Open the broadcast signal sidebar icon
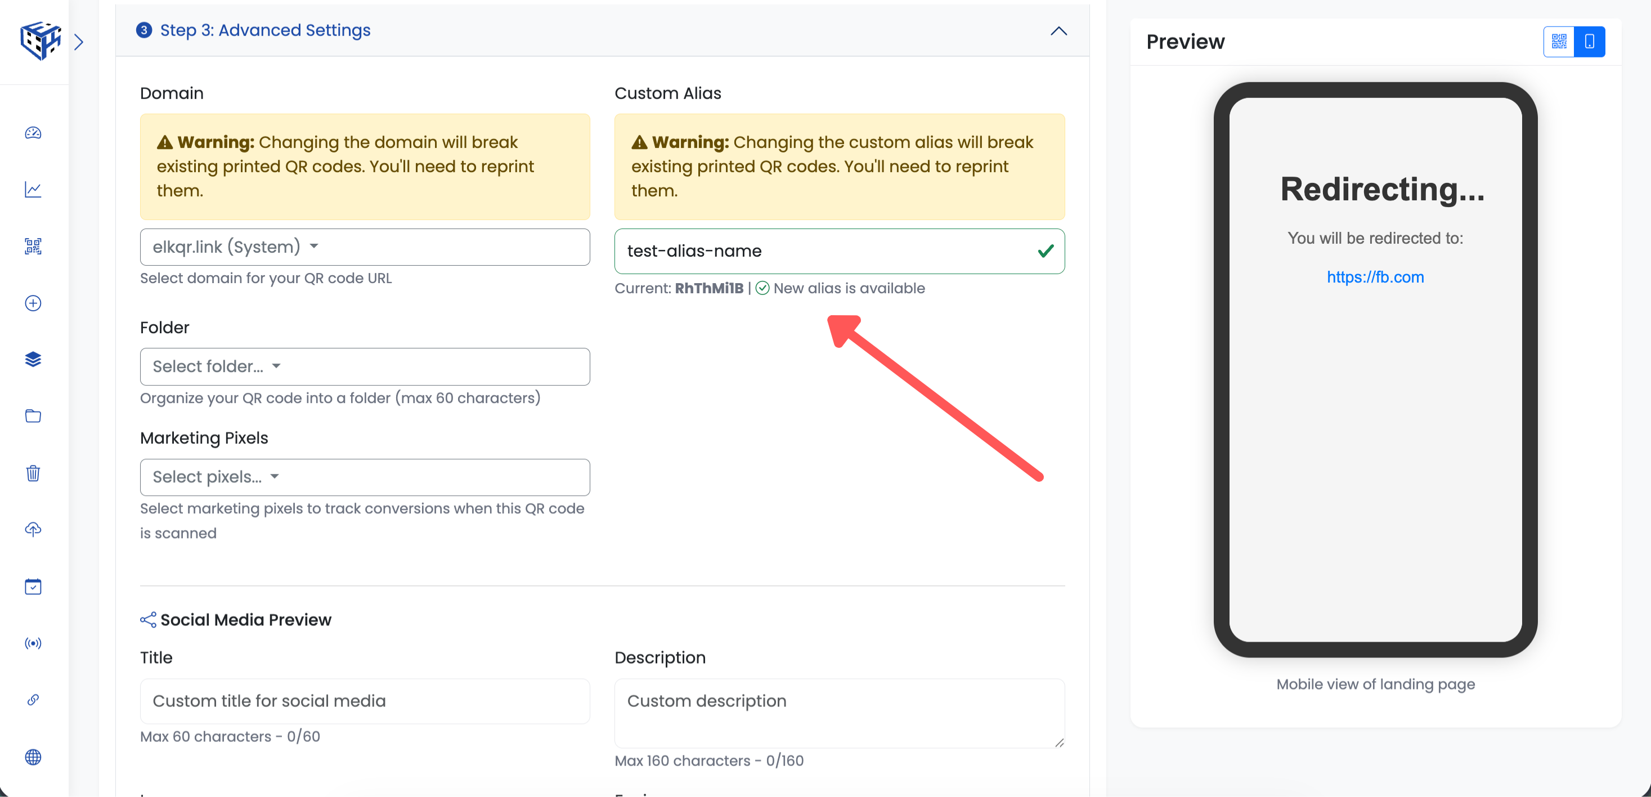1651x797 pixels. click(33, 643)
